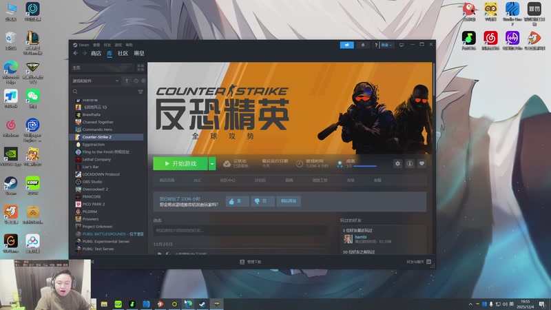The height and width of the screenshot is (310, 551).
Task: Select Liar's Bar in the game list
Action: coord(90,167)
